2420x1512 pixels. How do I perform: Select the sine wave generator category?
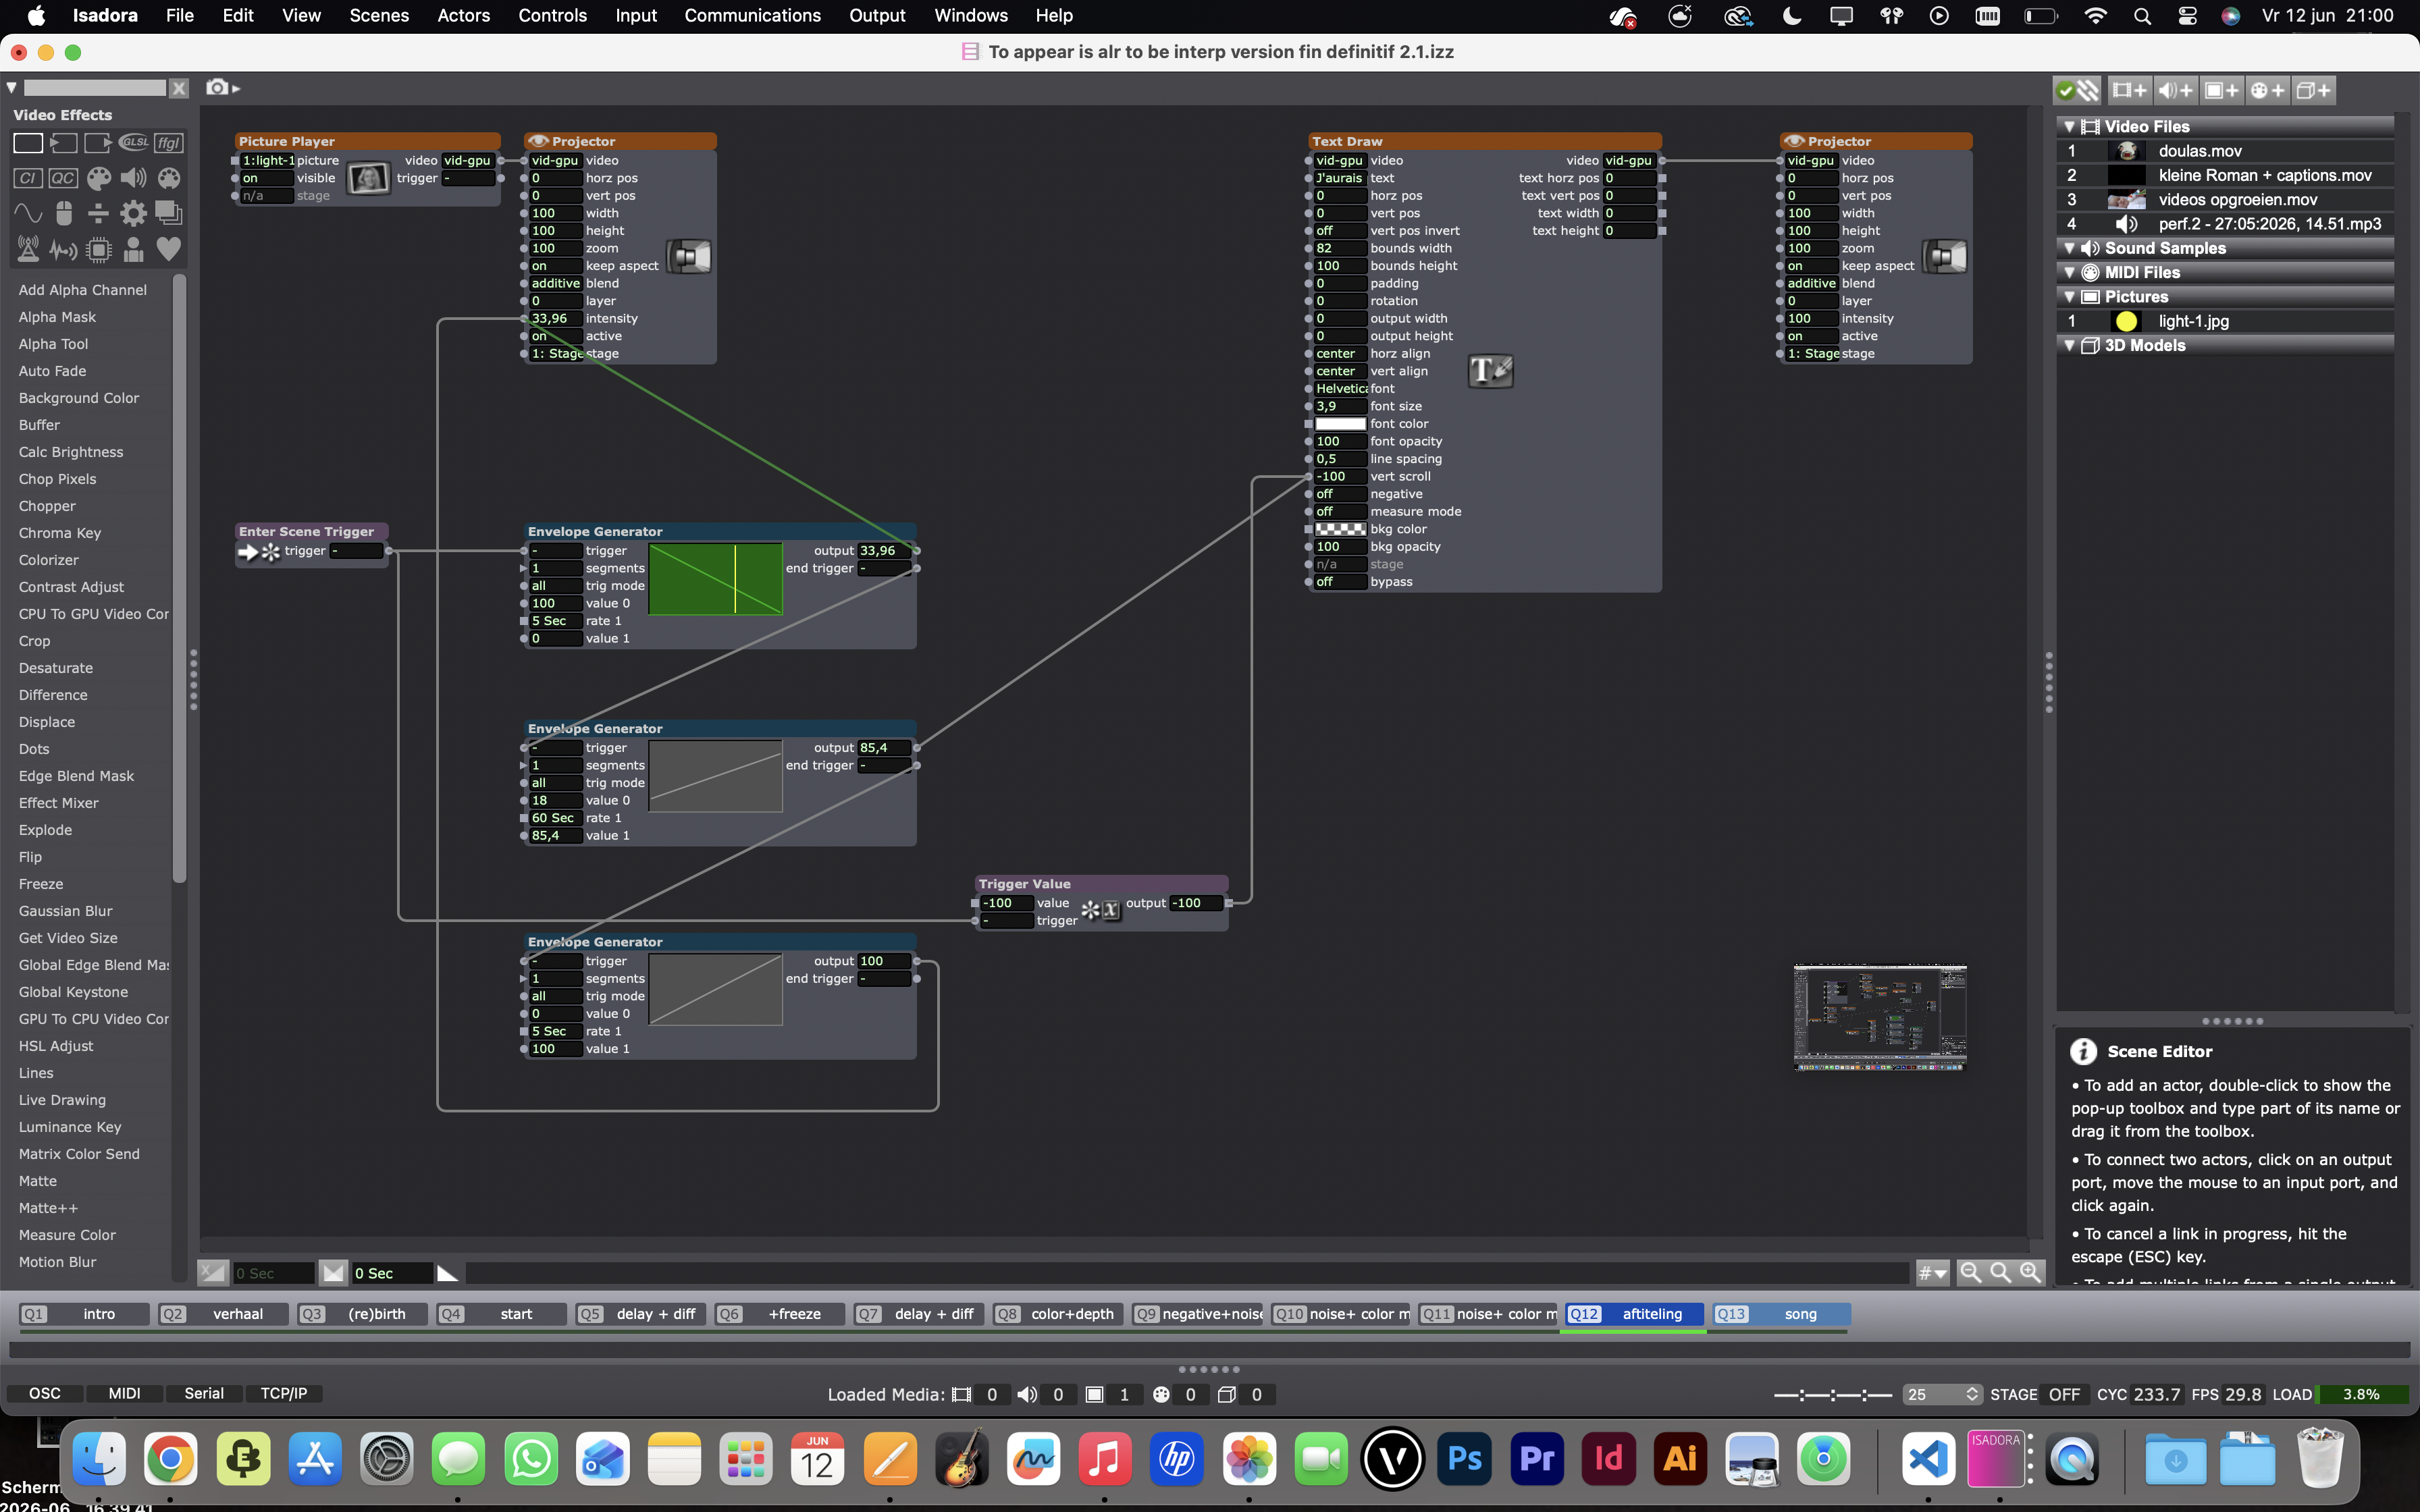pos(28,213)
